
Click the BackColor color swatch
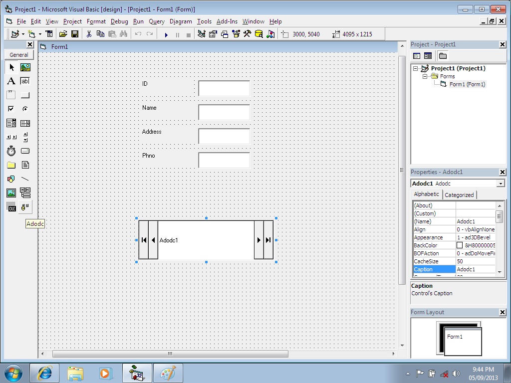click(x=460, y=245)
